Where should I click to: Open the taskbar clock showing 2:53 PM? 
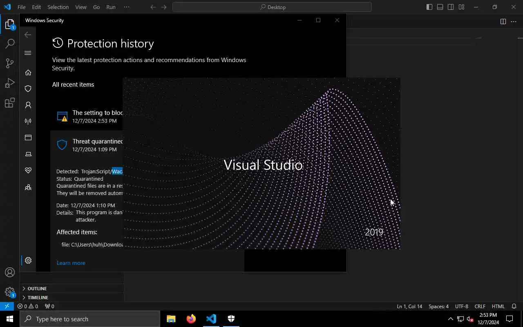(488, 319)
